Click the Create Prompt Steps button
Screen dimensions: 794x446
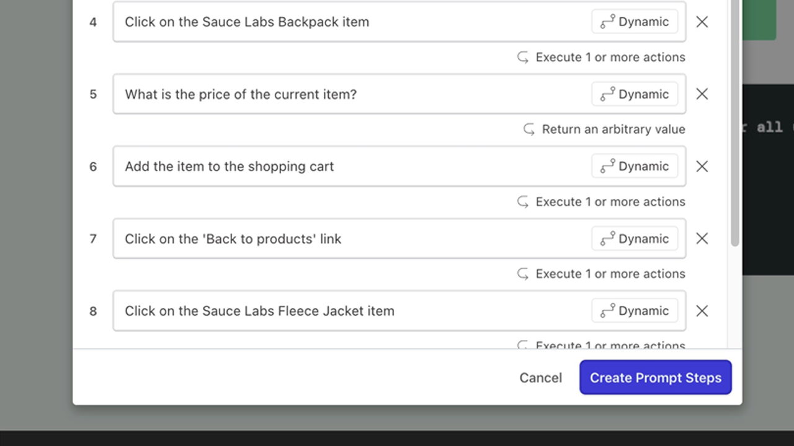(656, 377)
